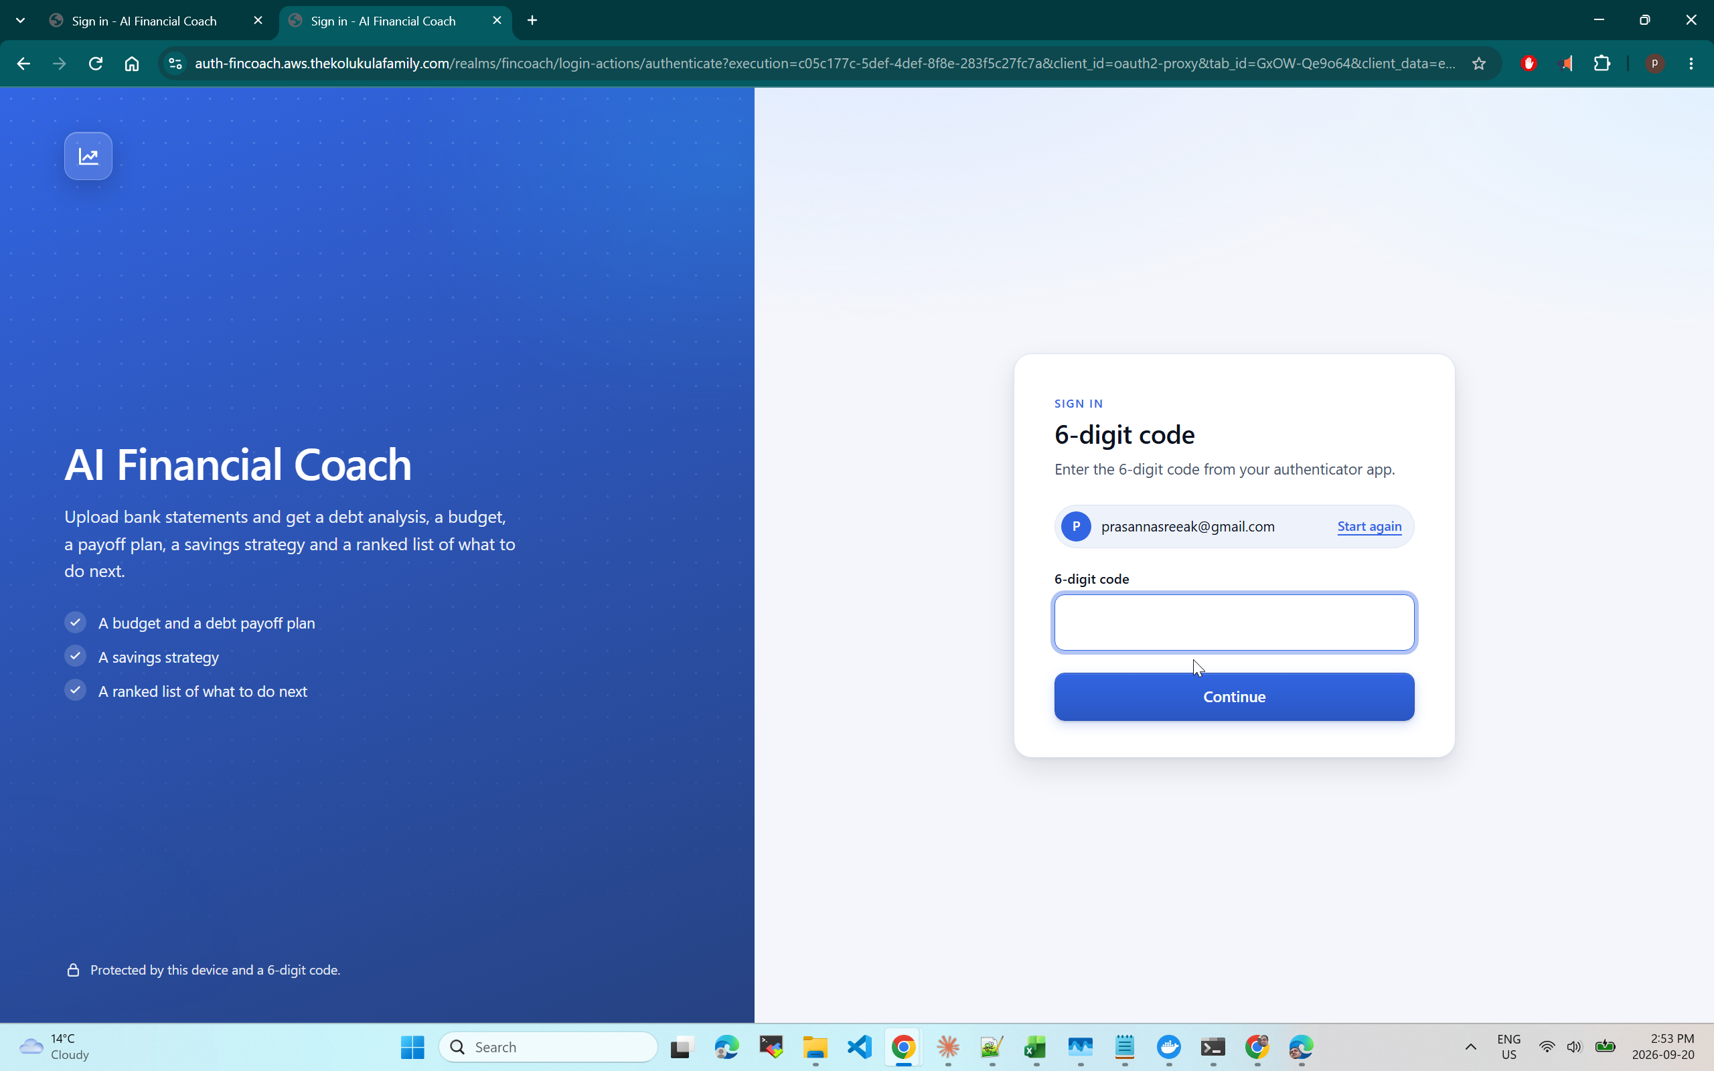Select the second Sign in tab
Screen dimensions: 1714x1071
click(x=383, y=21)
